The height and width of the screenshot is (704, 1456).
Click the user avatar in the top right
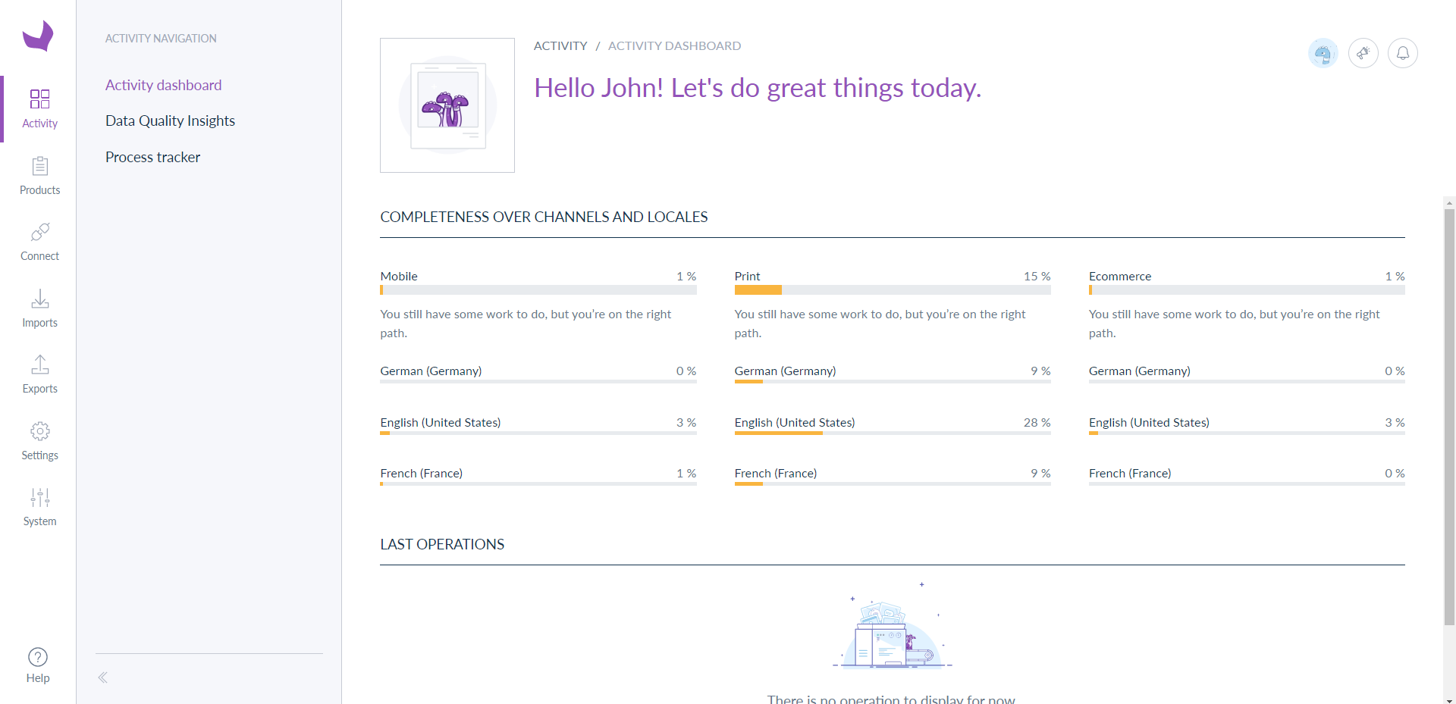[1323, 53]
